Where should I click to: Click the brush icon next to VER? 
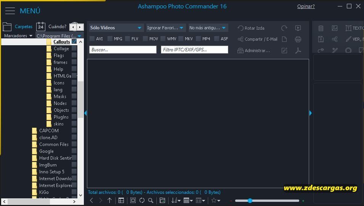(348, 39)
